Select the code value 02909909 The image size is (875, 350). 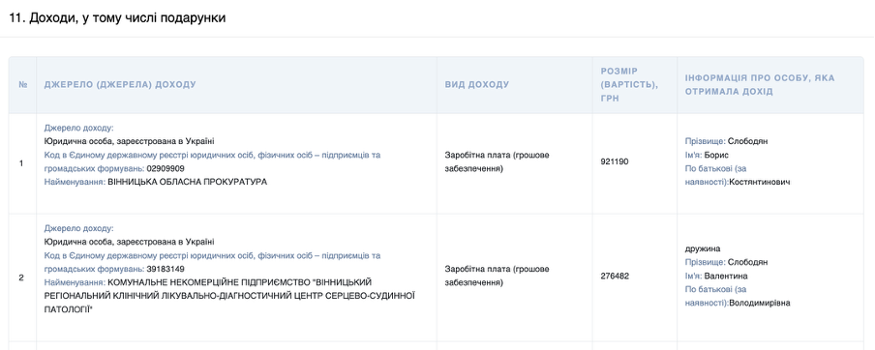point(166,168)
